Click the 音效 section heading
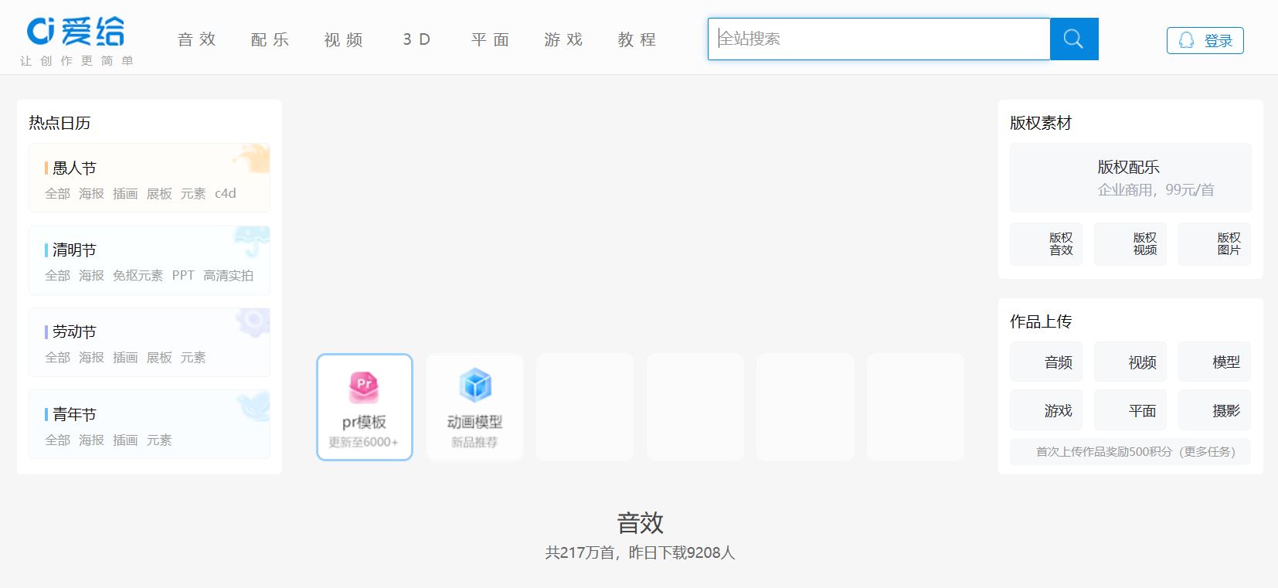This screenshot has width=1278, height=588. (x=640, y=523)
